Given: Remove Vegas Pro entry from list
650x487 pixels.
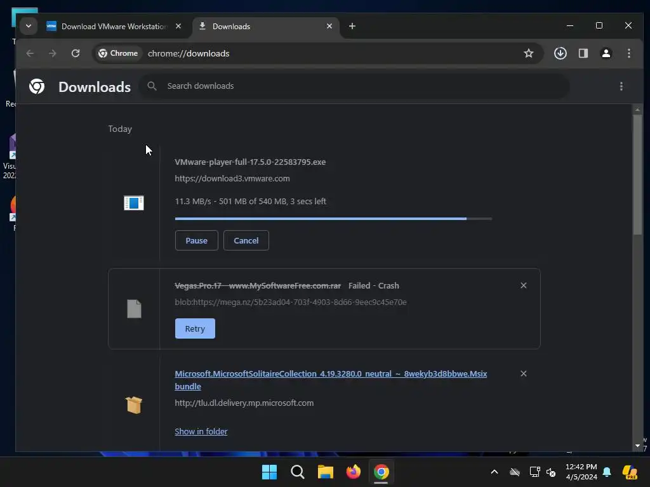Looking at the screenshot, I should [524, 286].
